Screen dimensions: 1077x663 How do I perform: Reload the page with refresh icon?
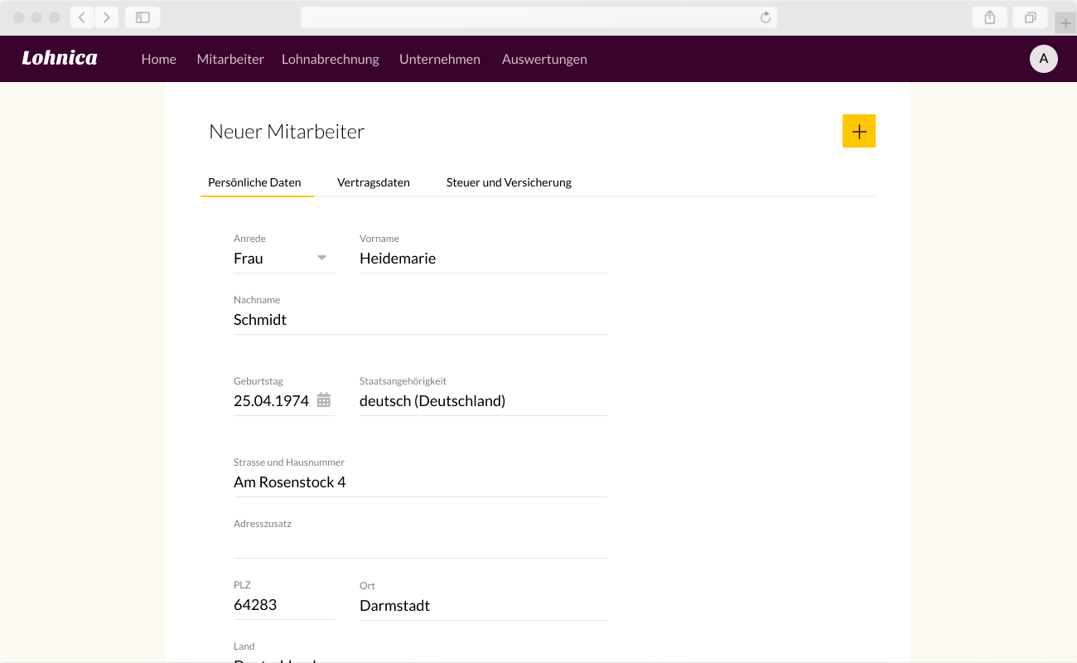pyautogui.click(x=765, y=17)
